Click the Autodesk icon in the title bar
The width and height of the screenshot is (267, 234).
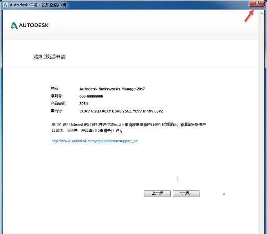[5, 5]
